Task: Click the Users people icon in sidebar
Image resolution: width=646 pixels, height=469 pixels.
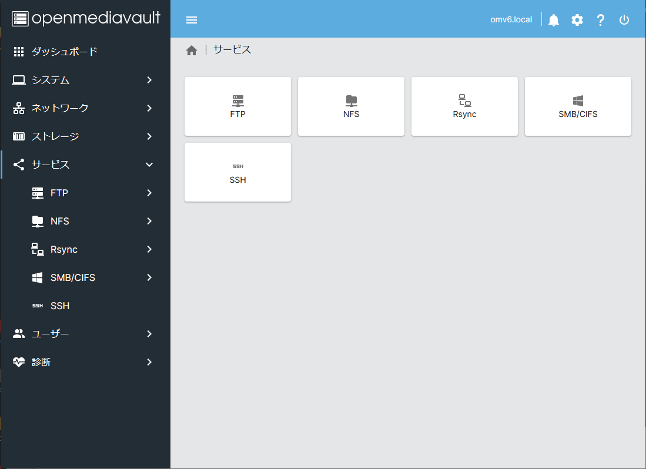Action: (x=19, y=333)
